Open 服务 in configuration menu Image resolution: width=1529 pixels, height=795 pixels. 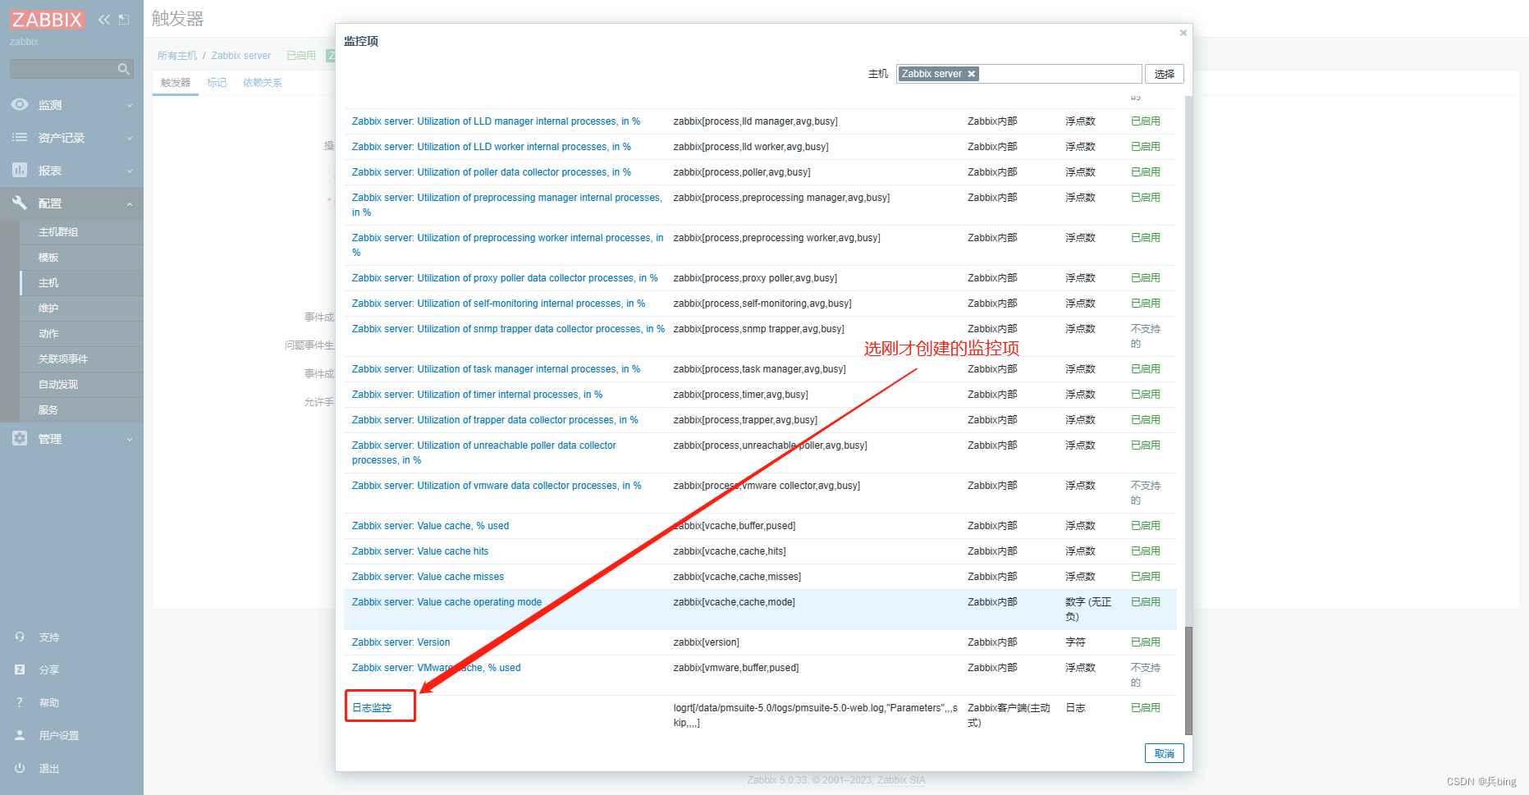(x=48, y=410)
